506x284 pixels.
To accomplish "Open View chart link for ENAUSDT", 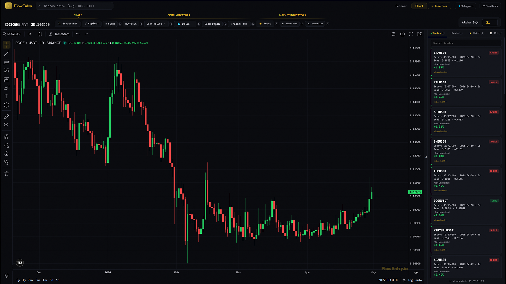I will 440,72.
